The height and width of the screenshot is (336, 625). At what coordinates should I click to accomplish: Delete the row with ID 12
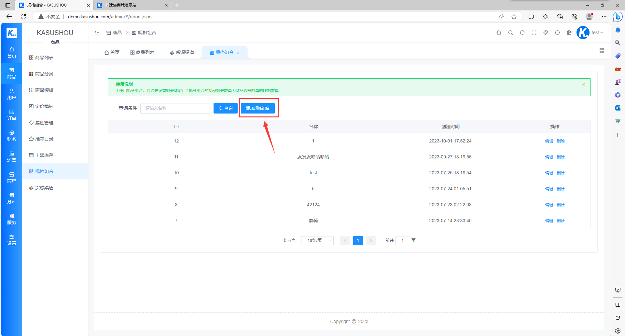click(561, 141)
